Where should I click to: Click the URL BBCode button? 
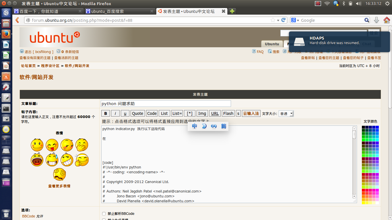pyautogui.click(x=215, y=113)
